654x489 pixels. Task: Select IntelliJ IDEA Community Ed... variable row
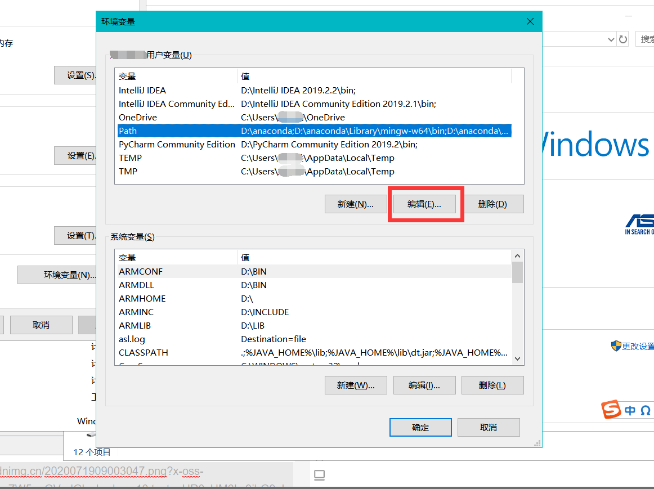coord(315,104)
